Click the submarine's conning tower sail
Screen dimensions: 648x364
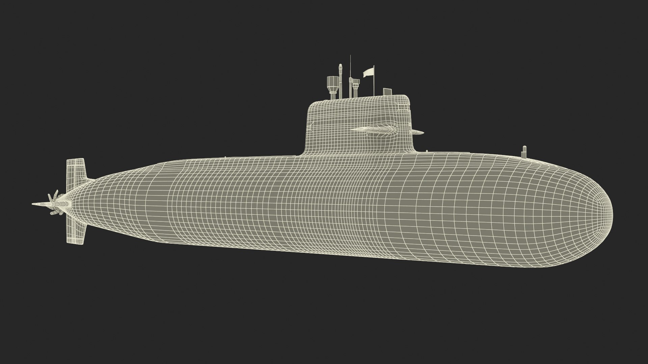[x=359, y=125]
